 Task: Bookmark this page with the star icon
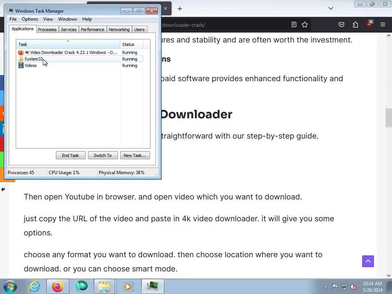(304, 24)
